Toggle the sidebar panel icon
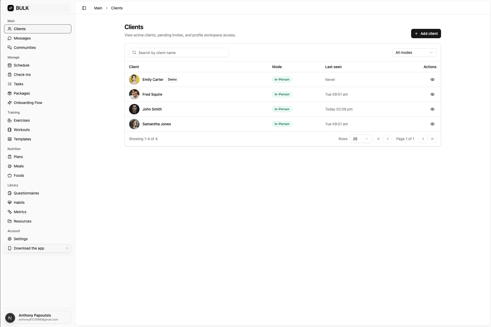Screen dimensions: 491x327 [x=84, y=8]
